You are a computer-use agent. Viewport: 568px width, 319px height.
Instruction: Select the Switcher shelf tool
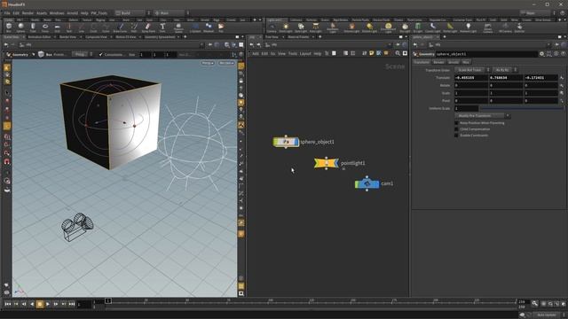pos(519,27)
